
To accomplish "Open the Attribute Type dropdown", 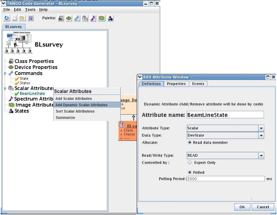I will click(261, 128).
